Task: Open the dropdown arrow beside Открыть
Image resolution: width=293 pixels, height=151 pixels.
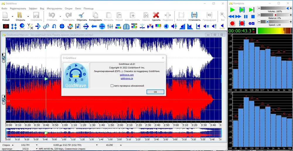Action: [x=28, y=16]
